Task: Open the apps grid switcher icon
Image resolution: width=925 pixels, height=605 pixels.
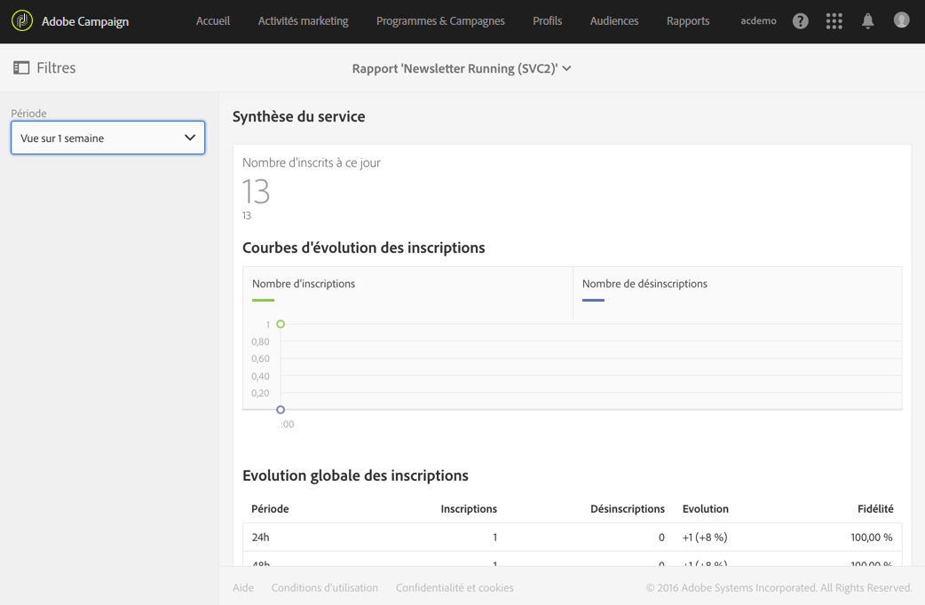Action: [x=834, y=21]
